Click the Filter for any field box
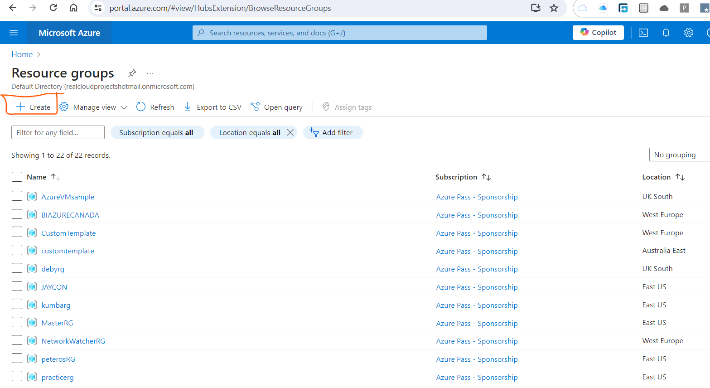 point(58,132)
